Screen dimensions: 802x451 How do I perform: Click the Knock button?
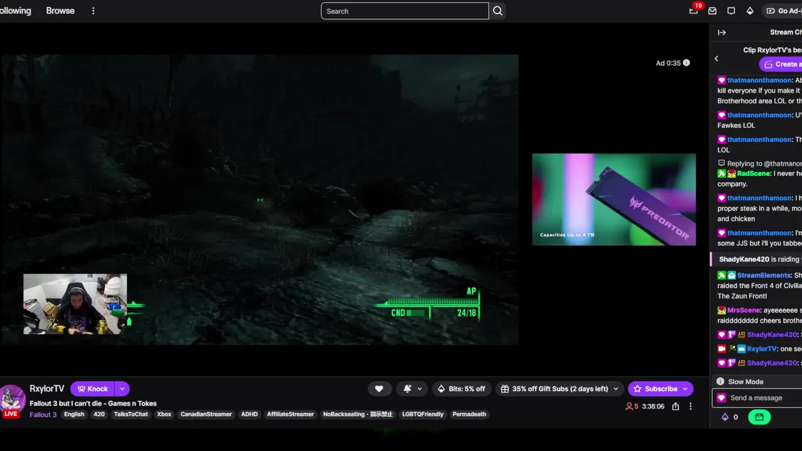(93, 389)
